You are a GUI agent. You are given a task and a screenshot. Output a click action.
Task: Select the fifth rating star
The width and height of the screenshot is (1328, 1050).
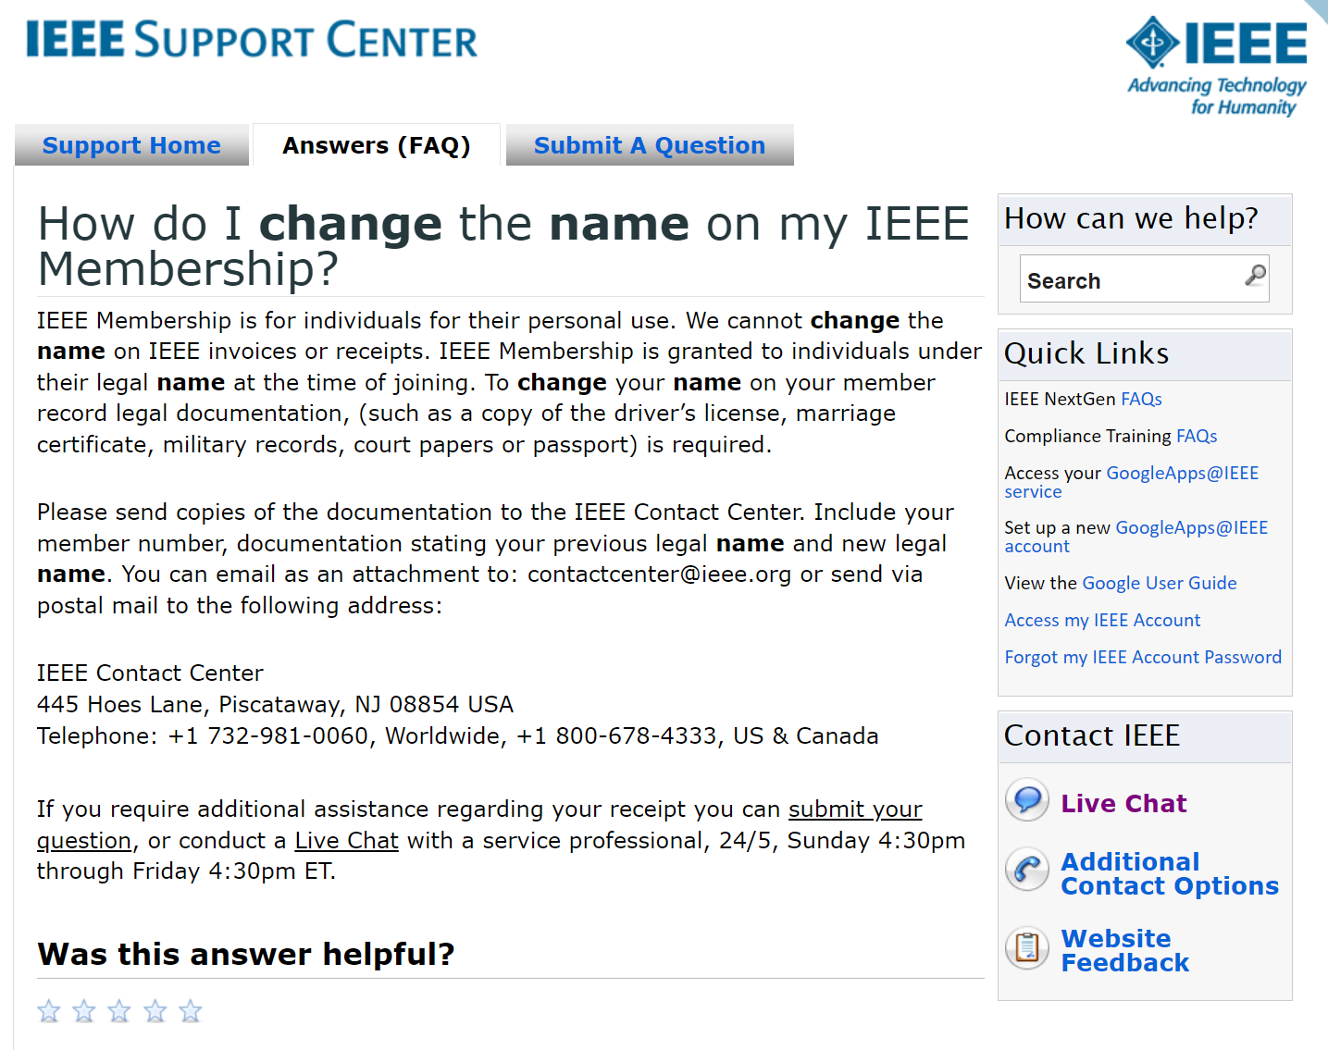coord(190,1011)
